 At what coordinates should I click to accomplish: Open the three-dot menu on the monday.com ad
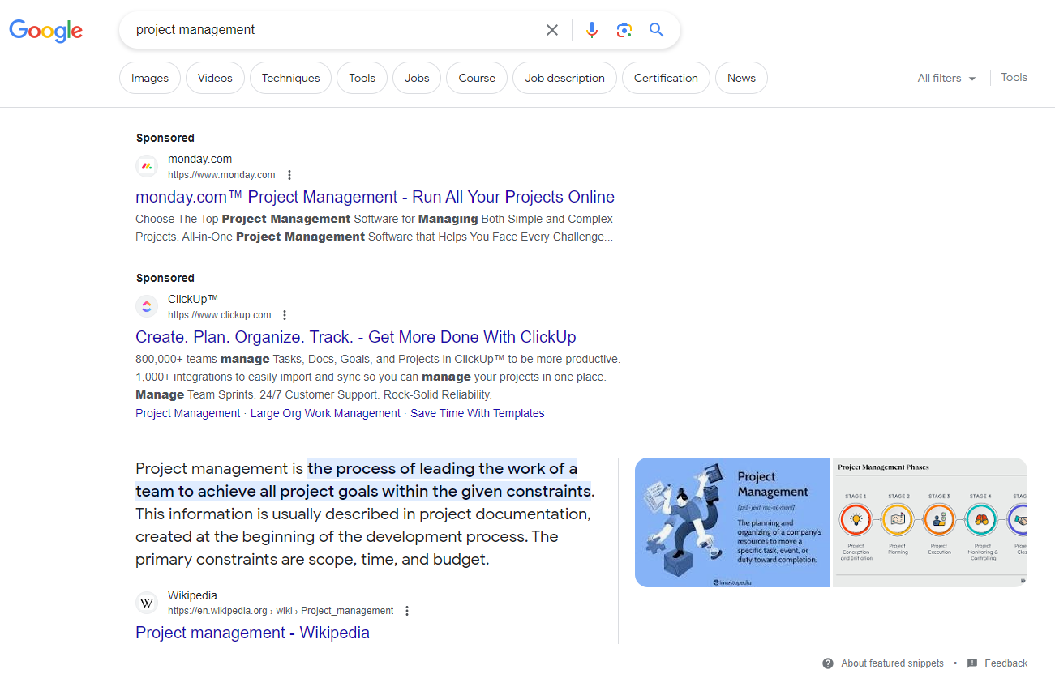click(x=289, y=174)
